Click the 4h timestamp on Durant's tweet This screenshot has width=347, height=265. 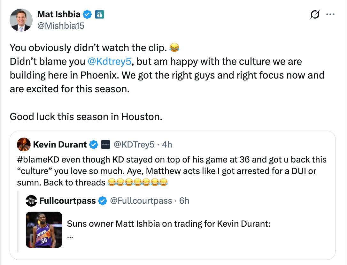coord(167,145)
